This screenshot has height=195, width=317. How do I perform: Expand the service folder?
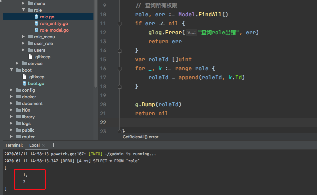pos(17,63)
